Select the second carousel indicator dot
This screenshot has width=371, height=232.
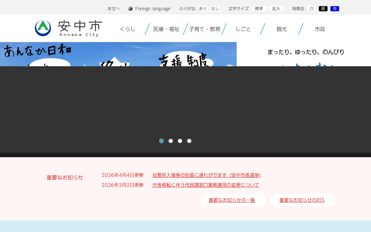point(171,141)
